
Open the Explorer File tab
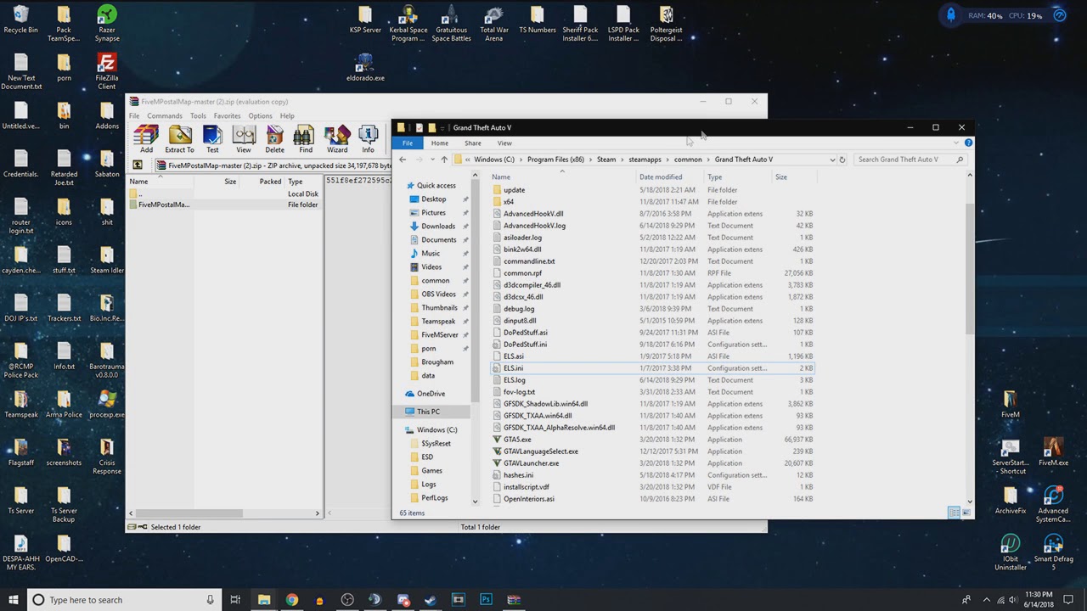[408, 143]
